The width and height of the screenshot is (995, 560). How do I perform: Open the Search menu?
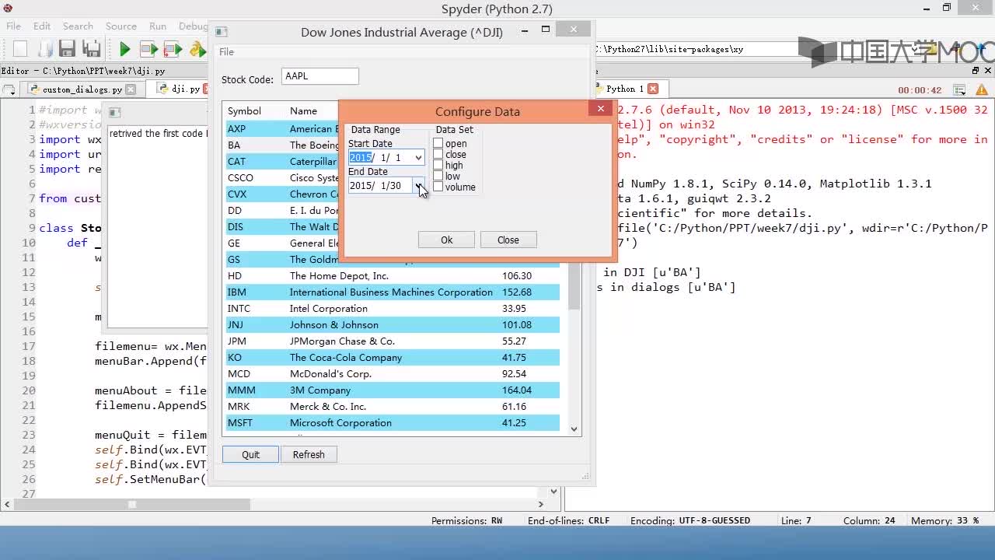click(78, 26)
